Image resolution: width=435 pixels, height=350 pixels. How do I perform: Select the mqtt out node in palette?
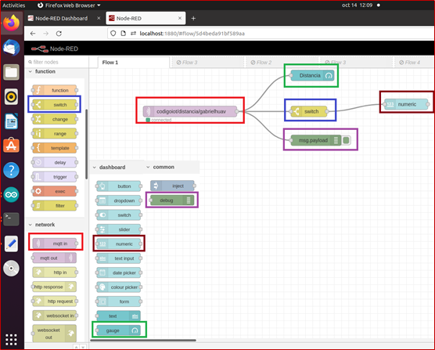pos(55,258)
